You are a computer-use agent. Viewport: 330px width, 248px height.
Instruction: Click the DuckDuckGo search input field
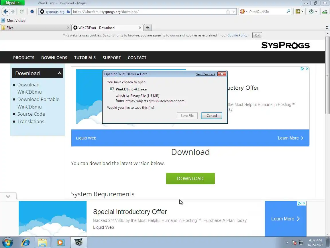tap(267, 11)
